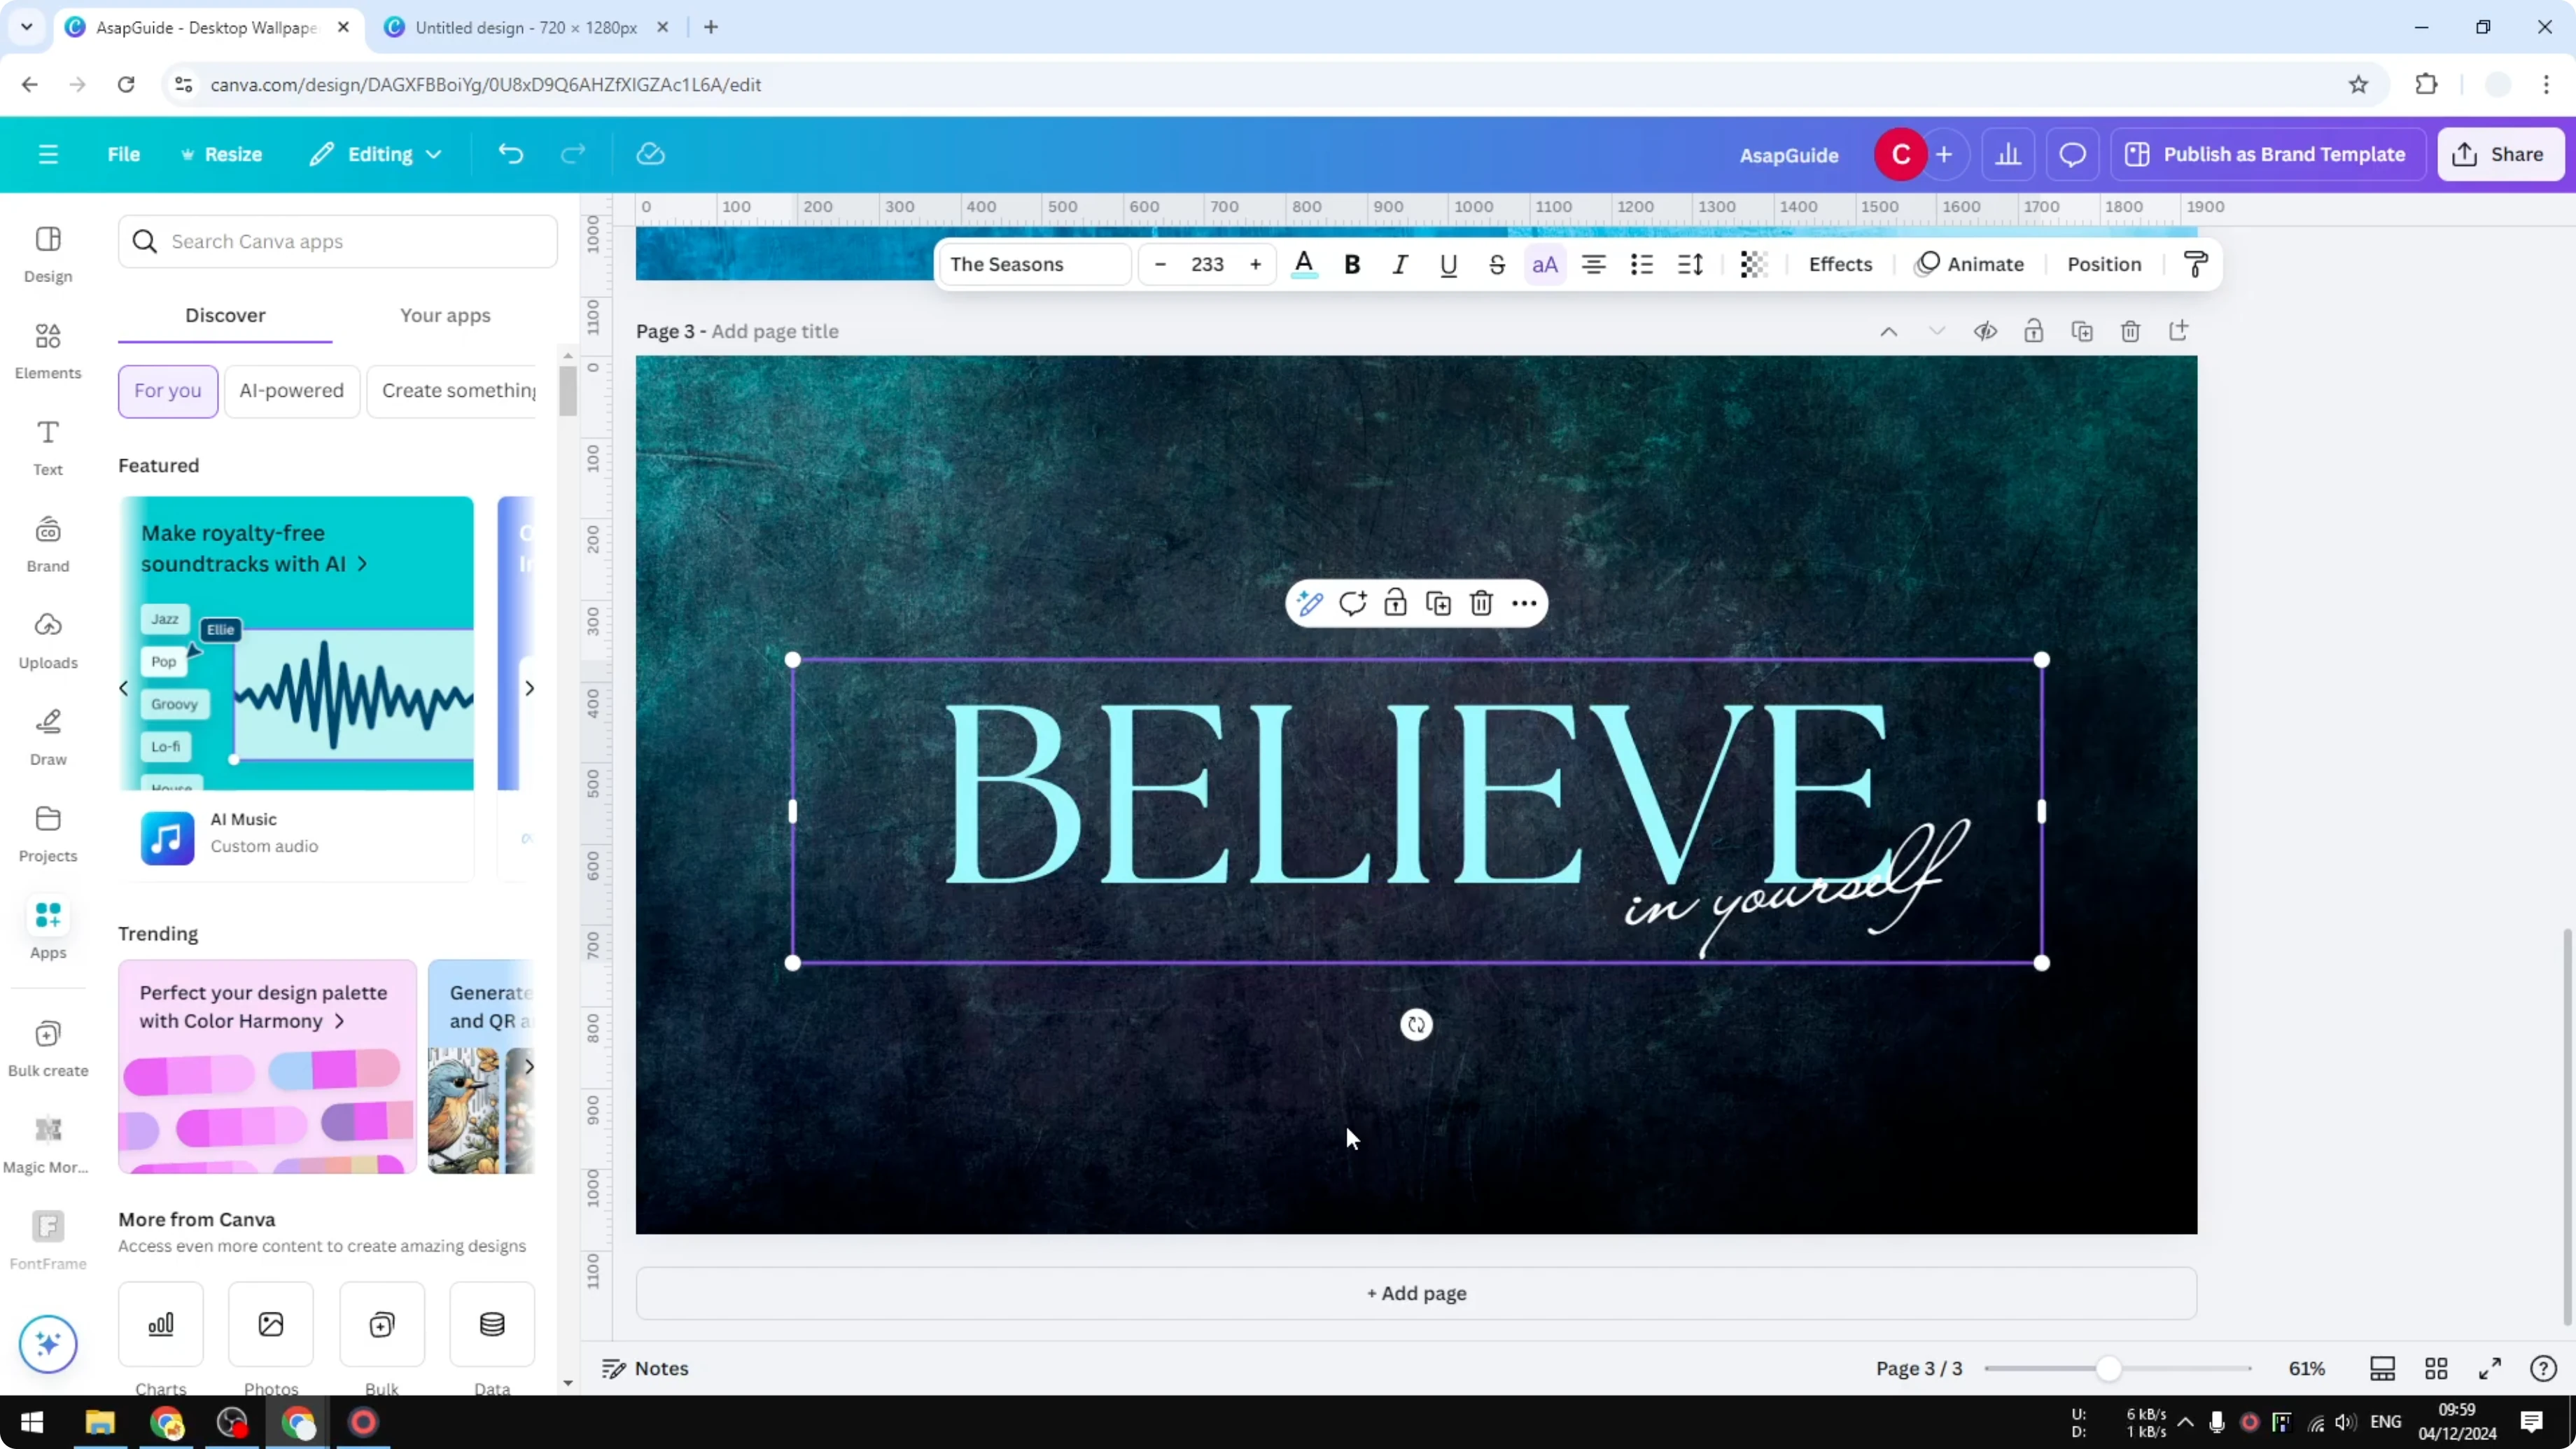
Task: Open the Notes panel
Action: [644, 1368]
